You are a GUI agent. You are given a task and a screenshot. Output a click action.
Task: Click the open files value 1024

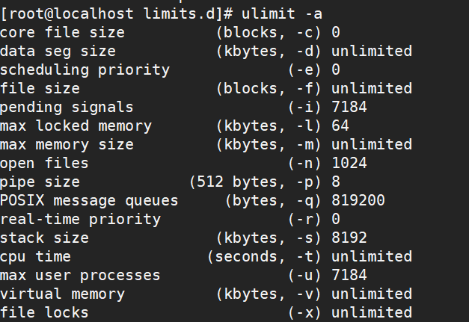[x=349, y=164]
